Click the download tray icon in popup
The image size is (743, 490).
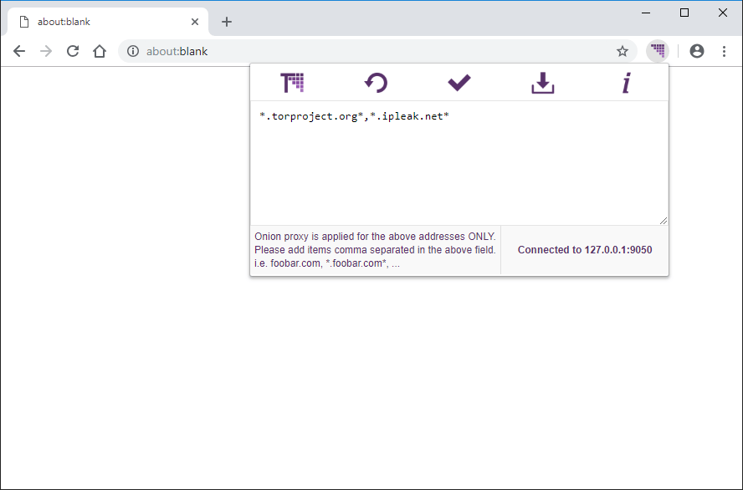point(542,83)
